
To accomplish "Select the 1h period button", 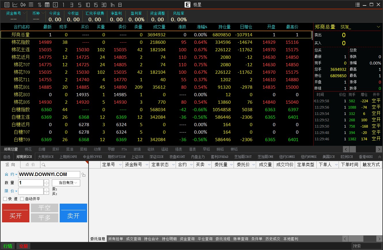I will click(x=112, y=5).
